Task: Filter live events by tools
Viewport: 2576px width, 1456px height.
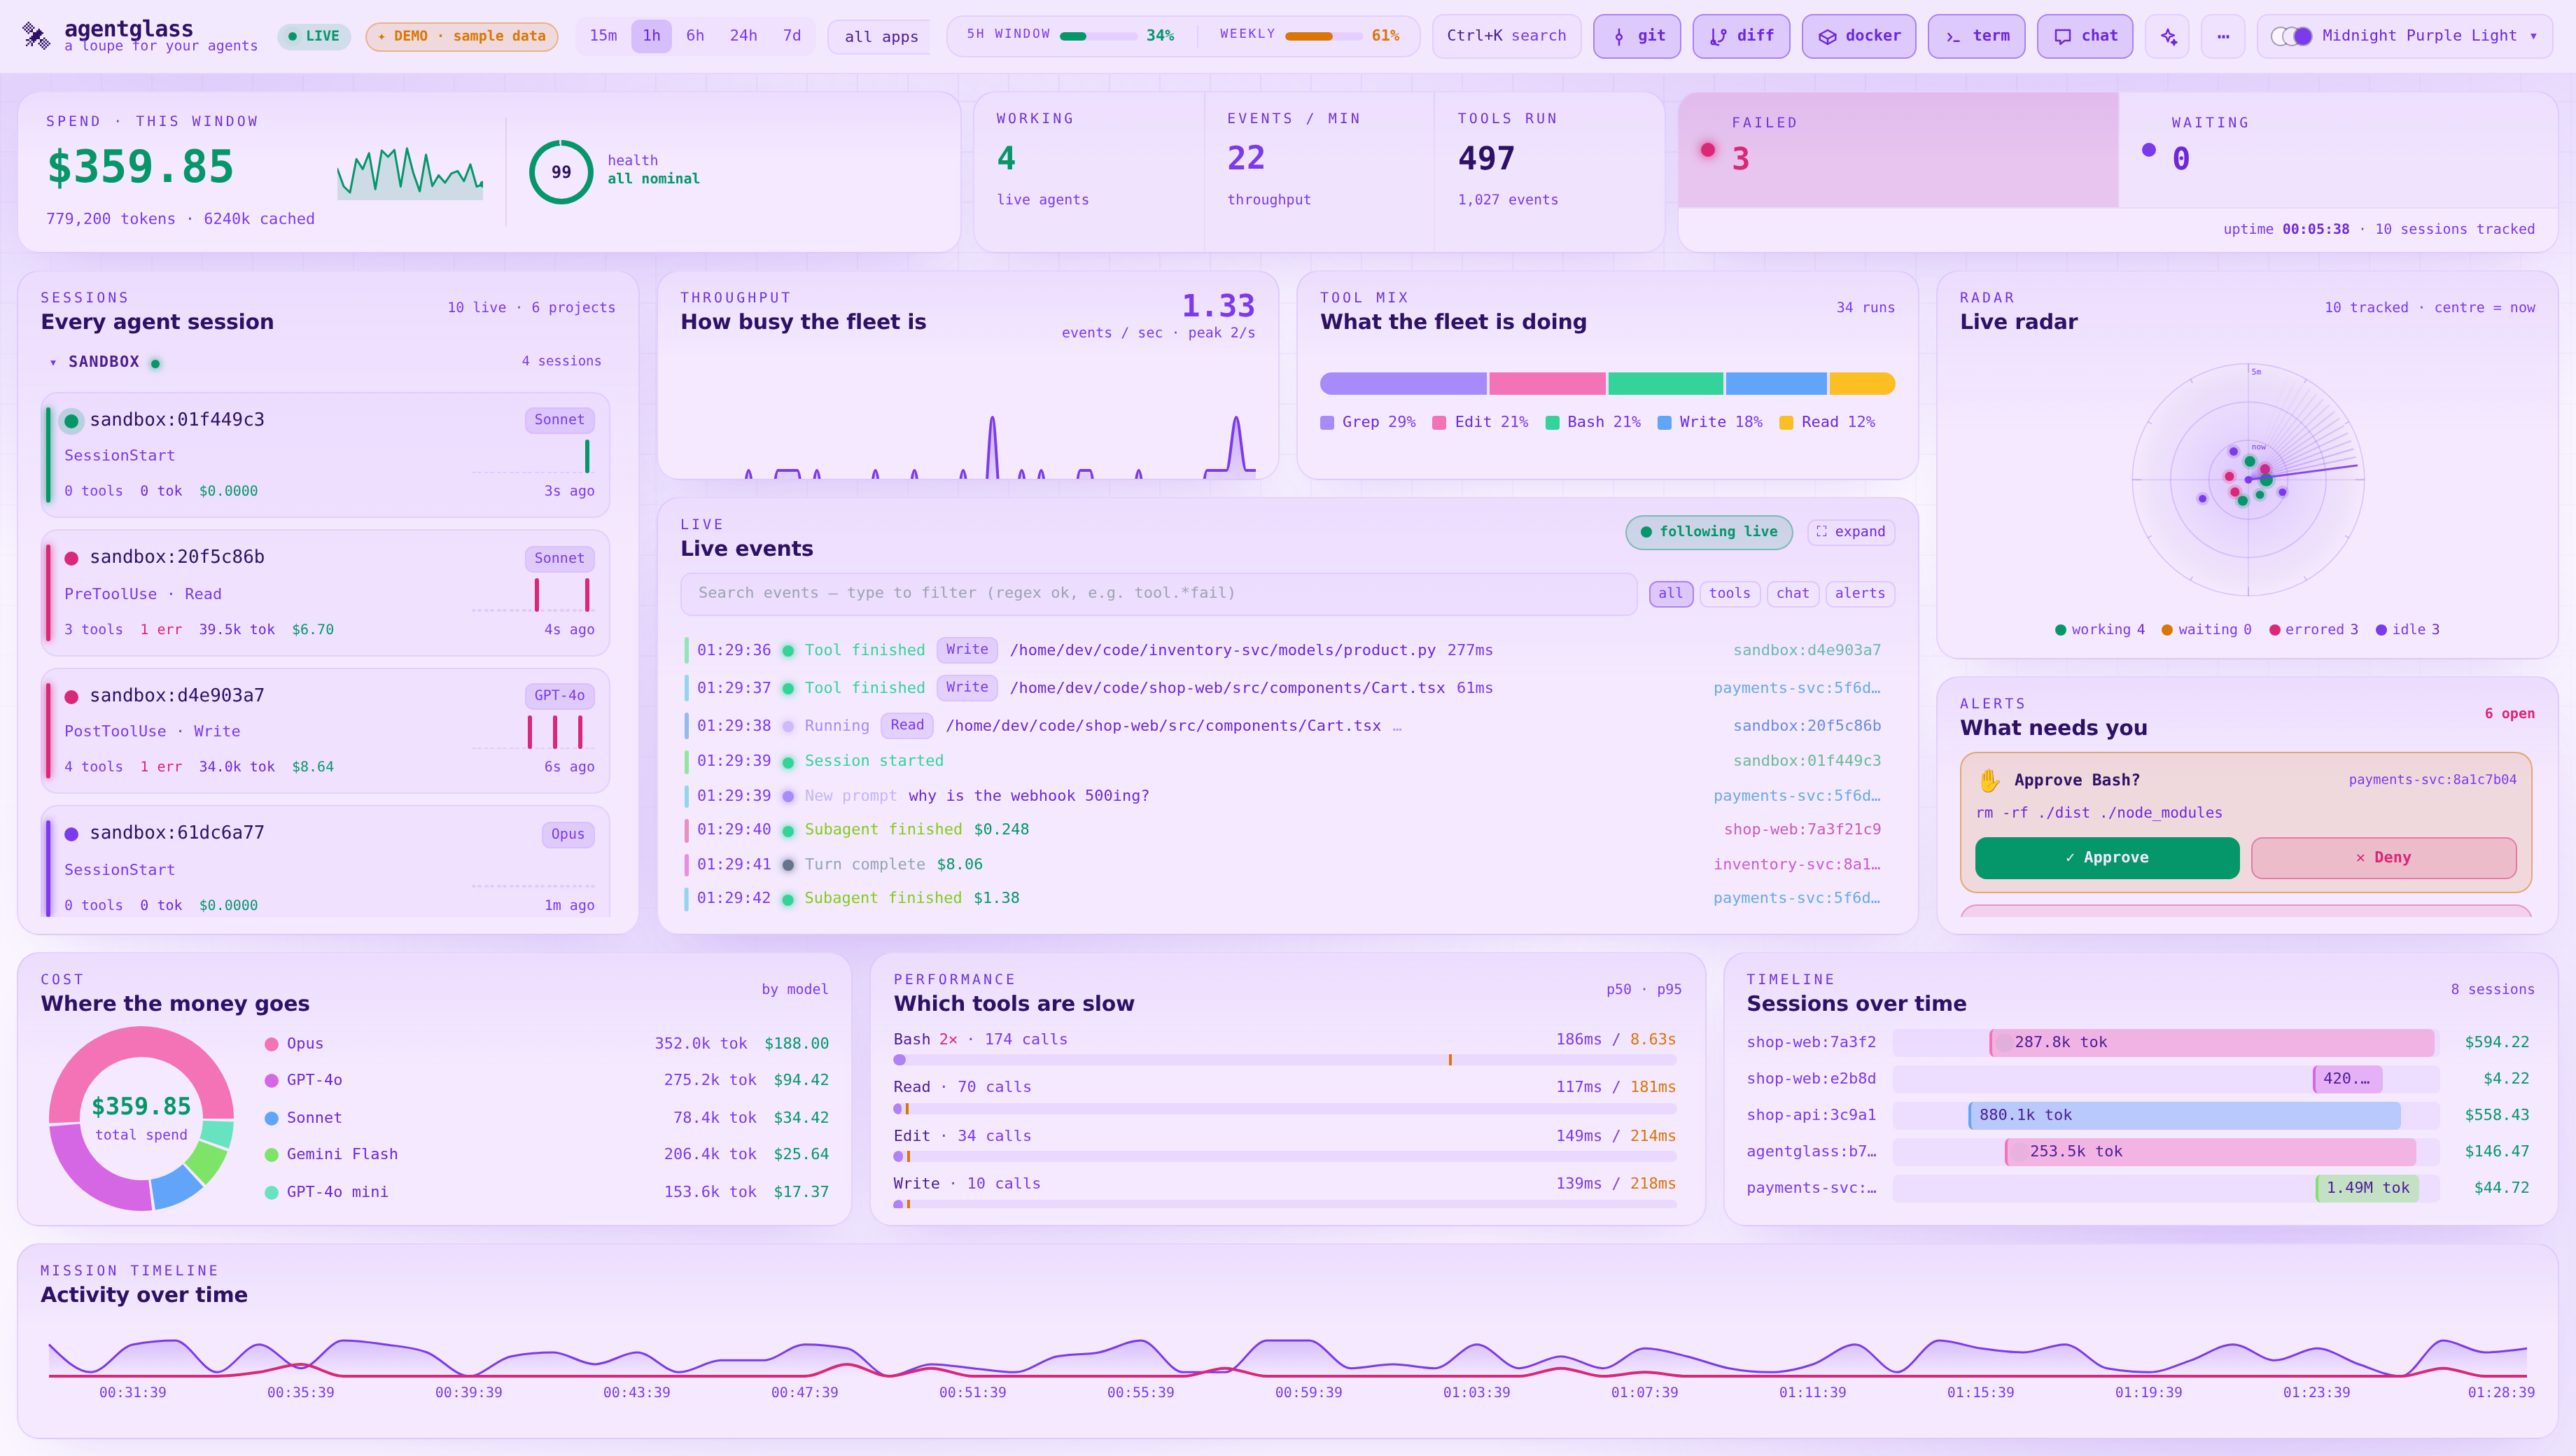Action: [1729, 594]
